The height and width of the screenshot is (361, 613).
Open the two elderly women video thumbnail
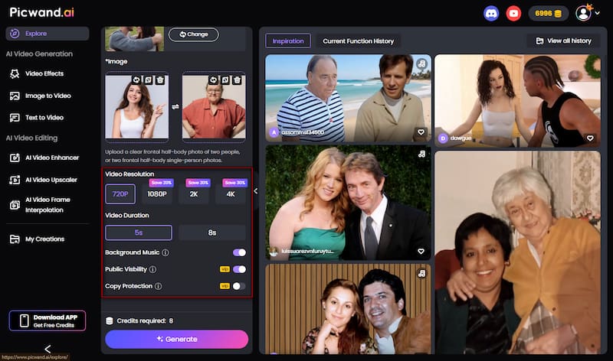(x=518, y=252)
